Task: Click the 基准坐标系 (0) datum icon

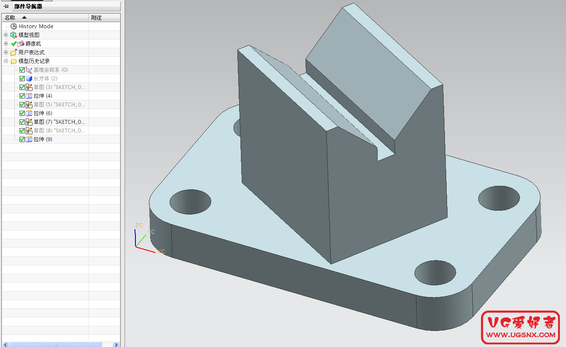Action: tap(29, 70)
